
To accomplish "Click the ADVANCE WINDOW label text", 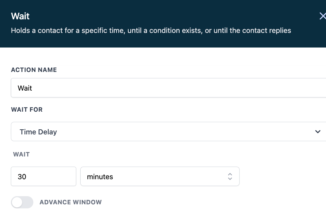I will click(70, 202).
